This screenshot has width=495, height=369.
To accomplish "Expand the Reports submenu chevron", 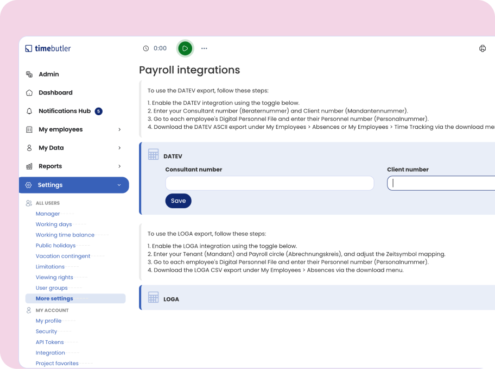I will tap(119, 166).
